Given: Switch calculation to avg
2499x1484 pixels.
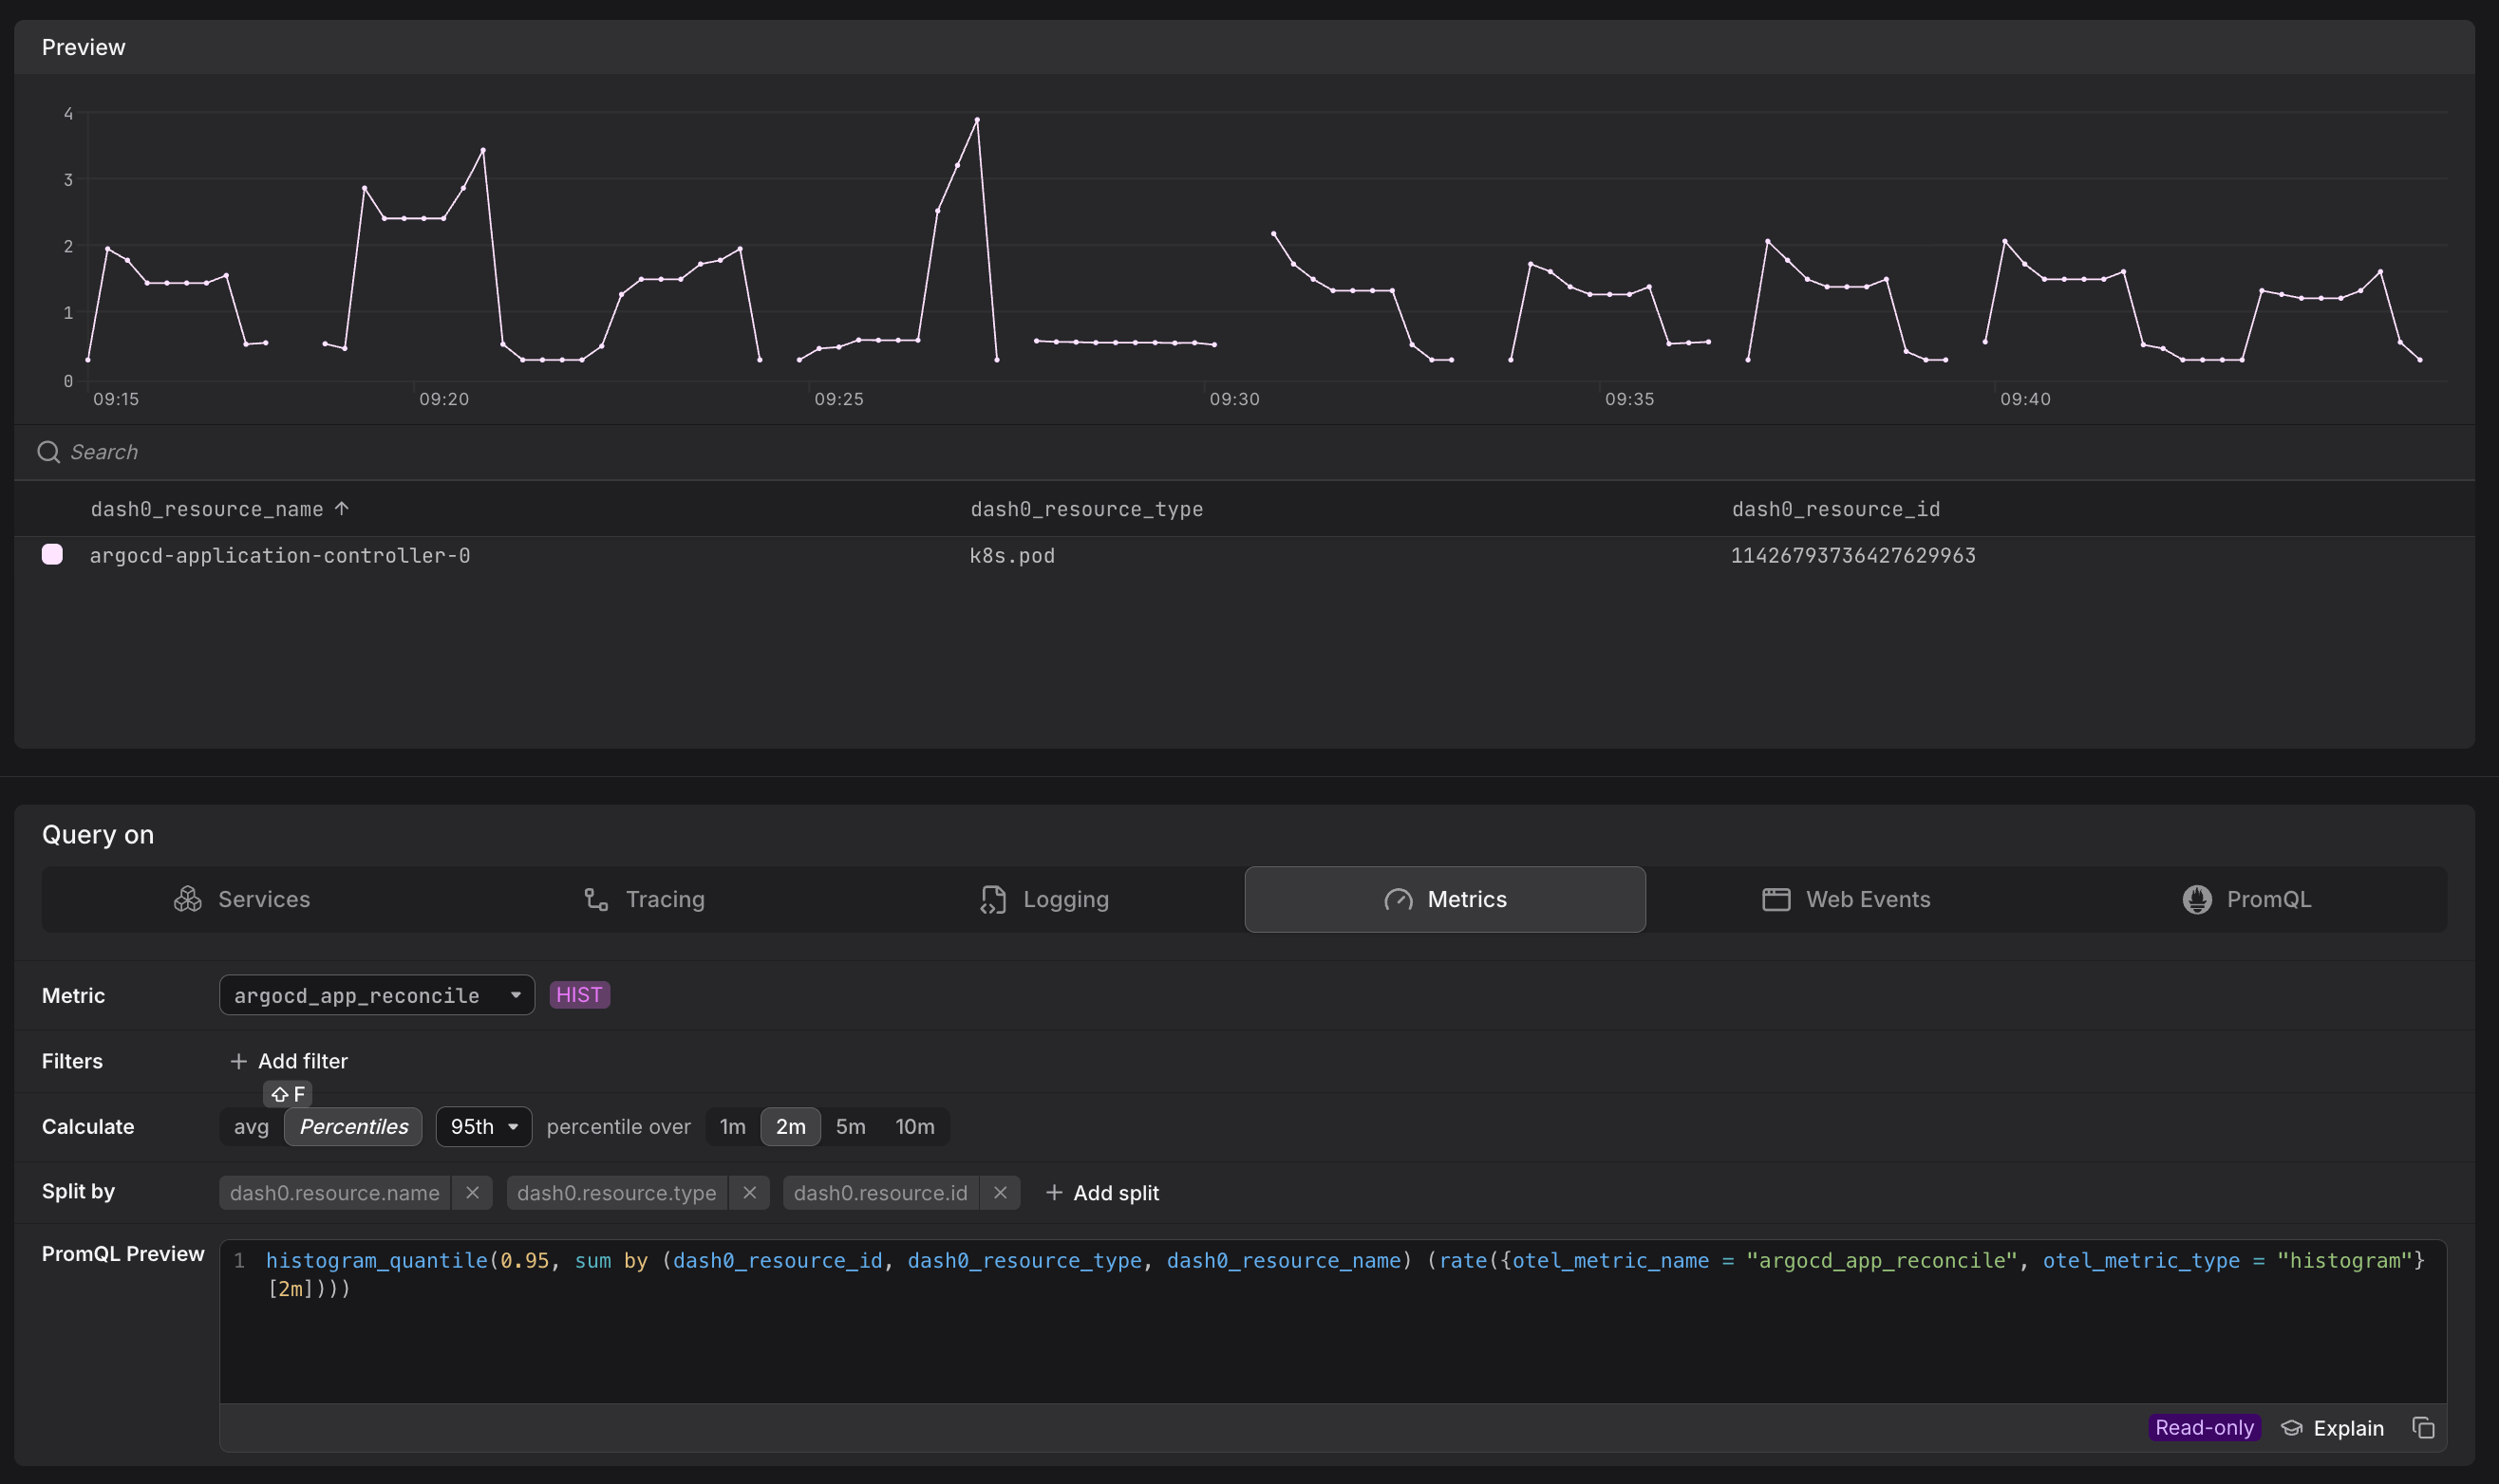Looking at the screenshot, I should point(251,1126).
